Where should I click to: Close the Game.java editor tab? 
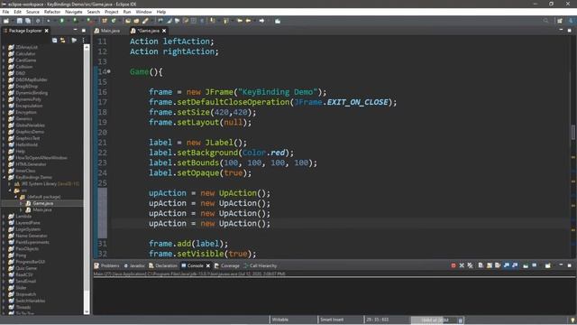(x=164, y=31)
